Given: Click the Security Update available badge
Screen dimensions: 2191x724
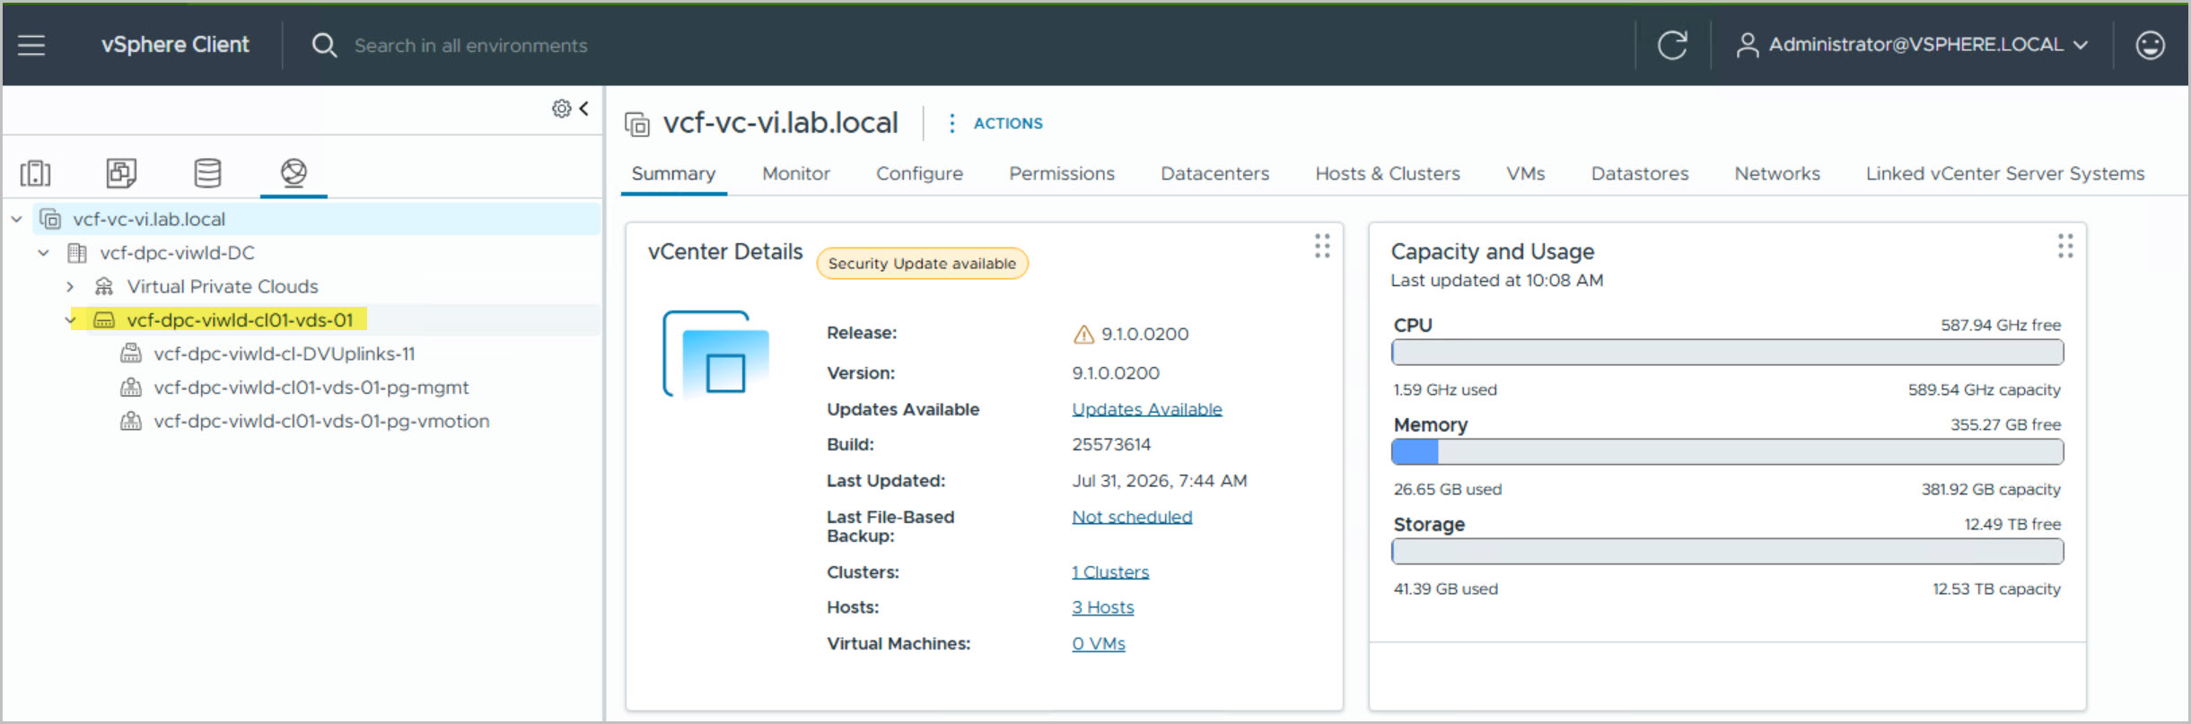Looking at the screenshot, I should [x=922, y=264].
